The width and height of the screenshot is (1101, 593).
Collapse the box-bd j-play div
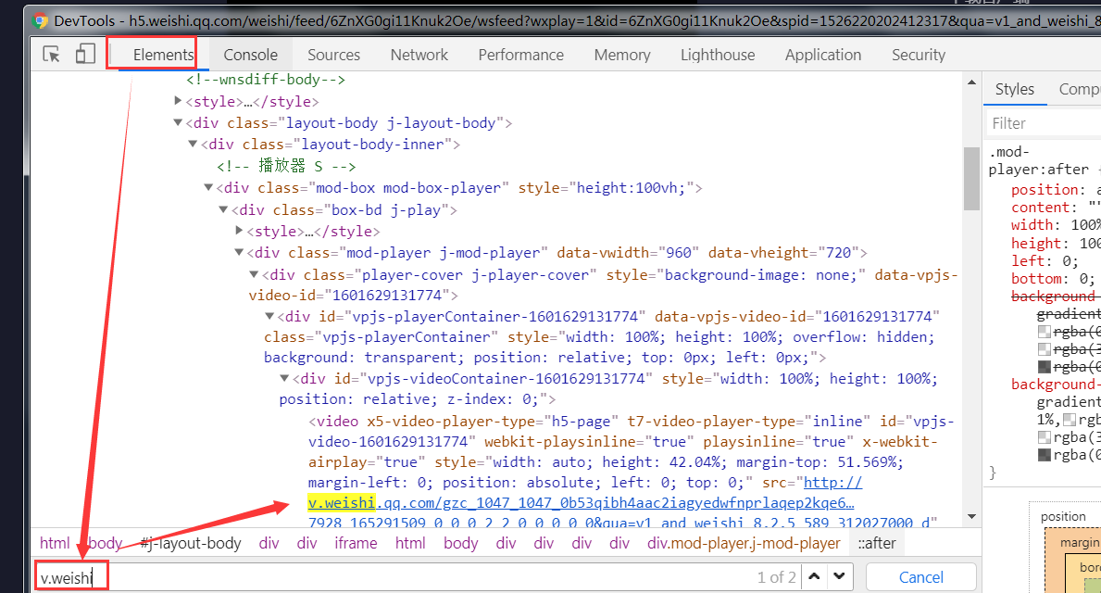coord(223,209)
